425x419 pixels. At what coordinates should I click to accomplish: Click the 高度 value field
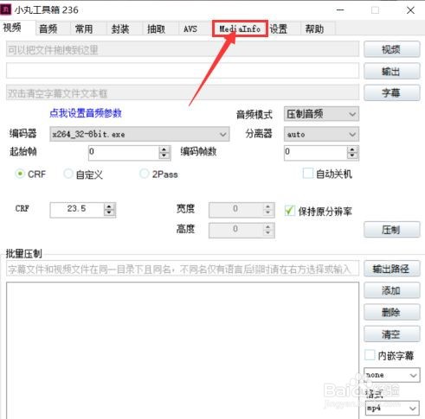pyautogui.click(x=235, y=230)
